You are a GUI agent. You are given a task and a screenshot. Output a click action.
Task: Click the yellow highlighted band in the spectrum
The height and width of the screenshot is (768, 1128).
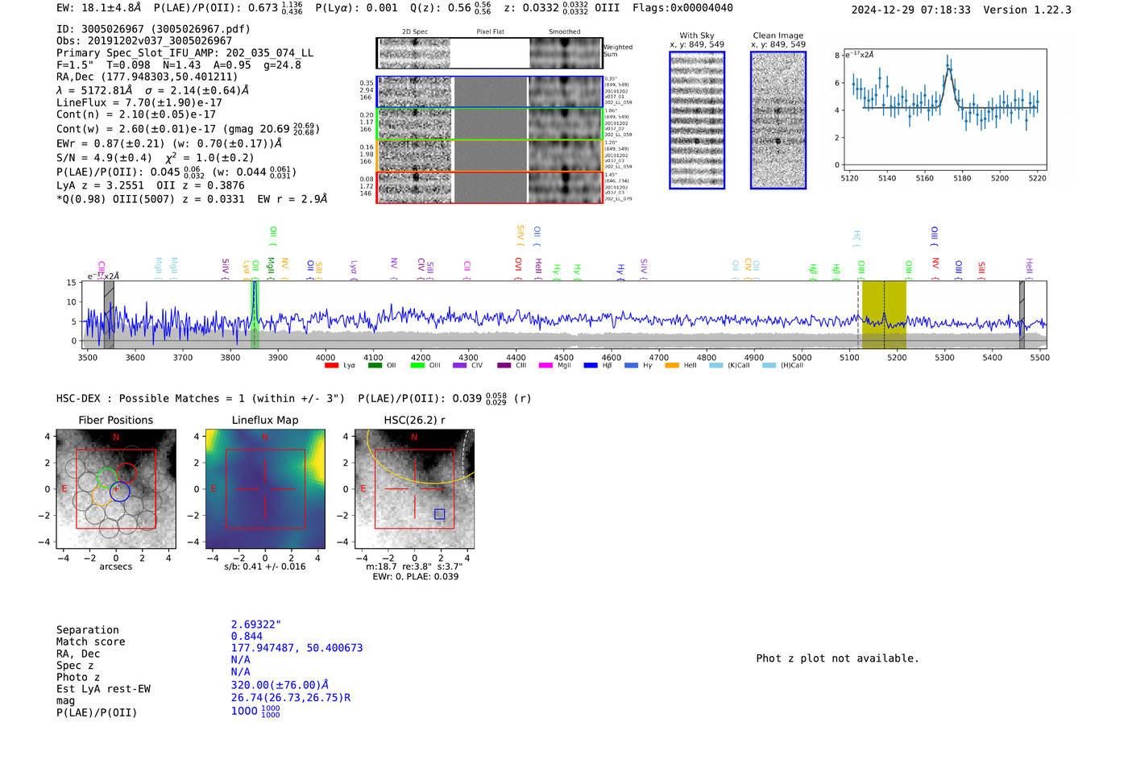[x=884, y=314]
